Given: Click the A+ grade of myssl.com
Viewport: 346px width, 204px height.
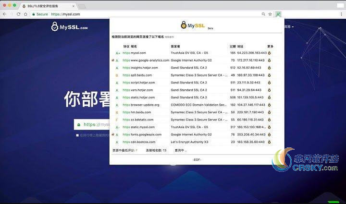Looking at the screenshot, I should point(118,53).
